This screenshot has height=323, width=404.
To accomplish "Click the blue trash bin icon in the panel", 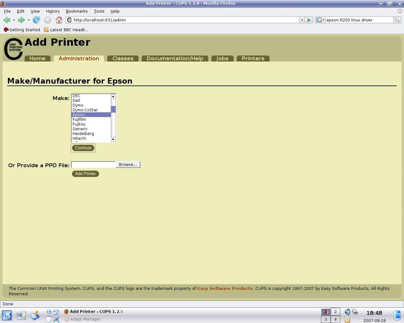I will [397, 315].
